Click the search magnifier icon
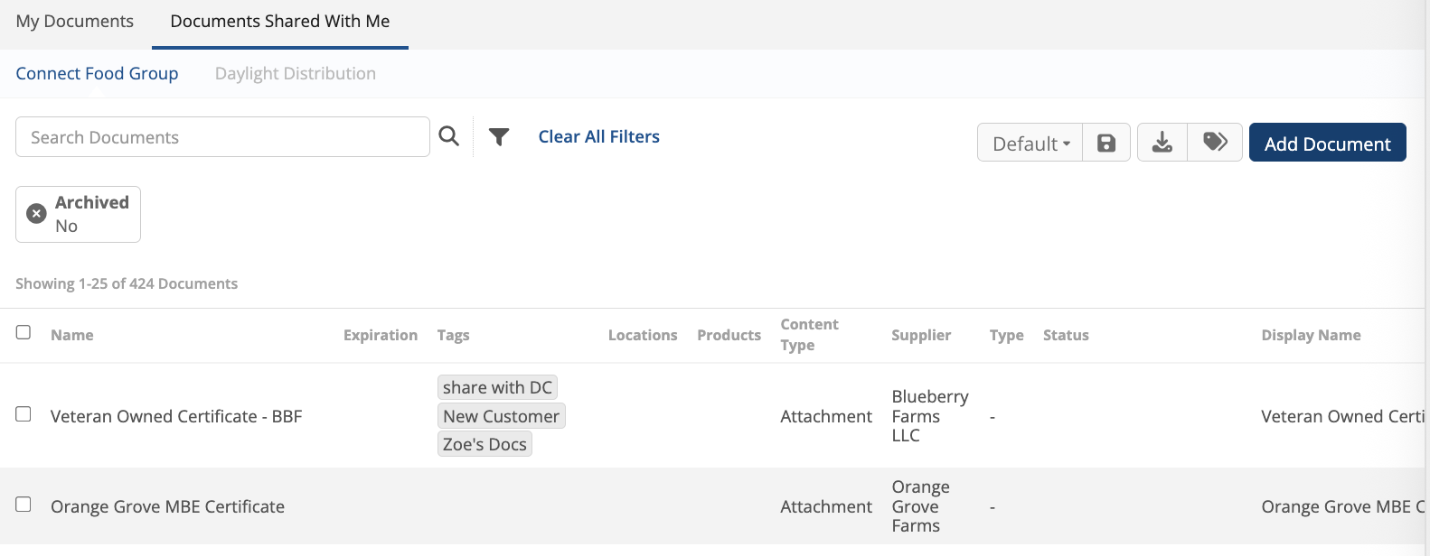Screen dimensions: 1430x556 coord(449,136)
